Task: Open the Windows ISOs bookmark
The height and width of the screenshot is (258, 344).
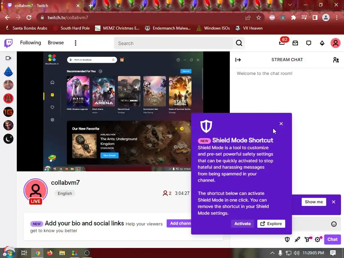Action: click(x=213, y=28)
